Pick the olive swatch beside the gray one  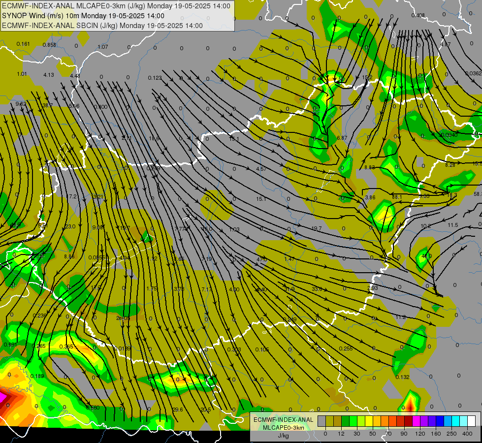click(329, 421)
